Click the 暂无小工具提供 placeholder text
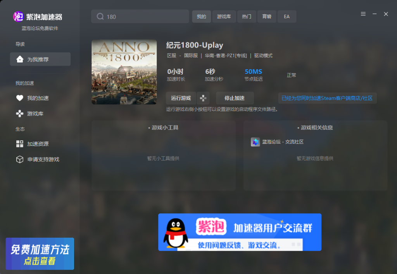 [x=163, y=158]
